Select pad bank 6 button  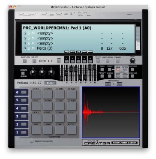[24, 92]
